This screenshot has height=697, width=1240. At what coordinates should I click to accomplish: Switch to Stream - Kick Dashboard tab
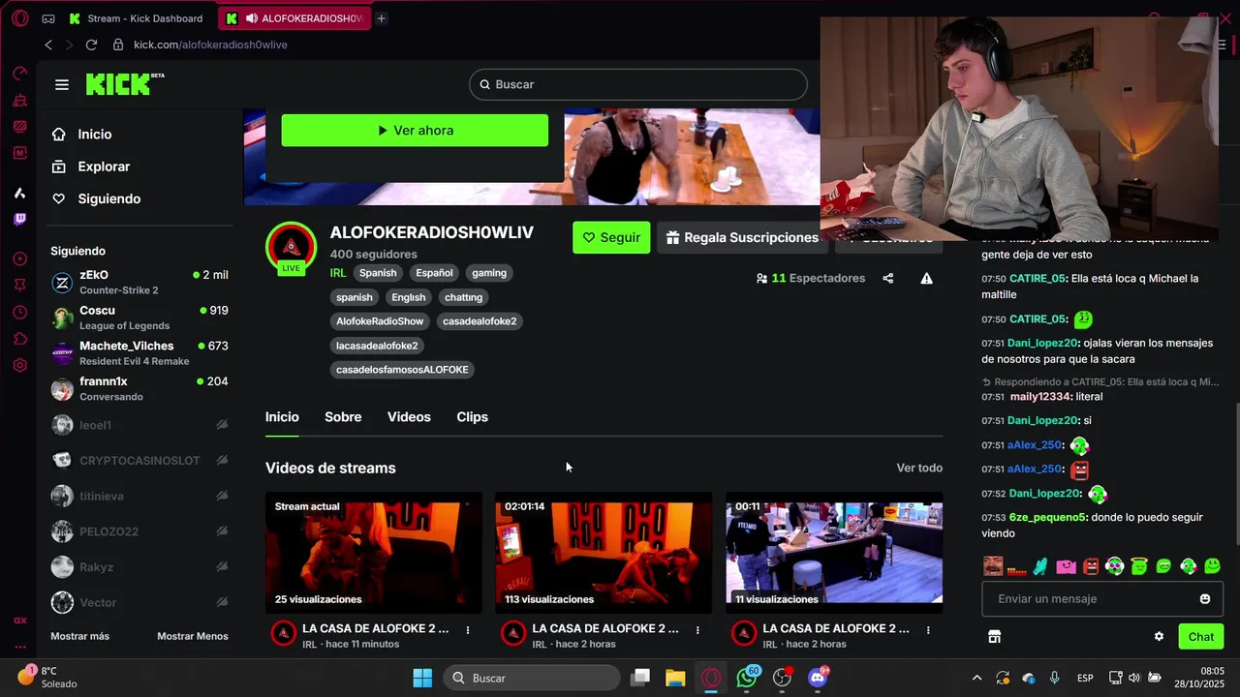point(136,18)
